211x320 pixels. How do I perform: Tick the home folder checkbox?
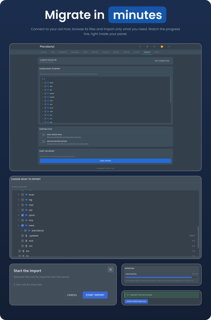(x=45, y=94)
